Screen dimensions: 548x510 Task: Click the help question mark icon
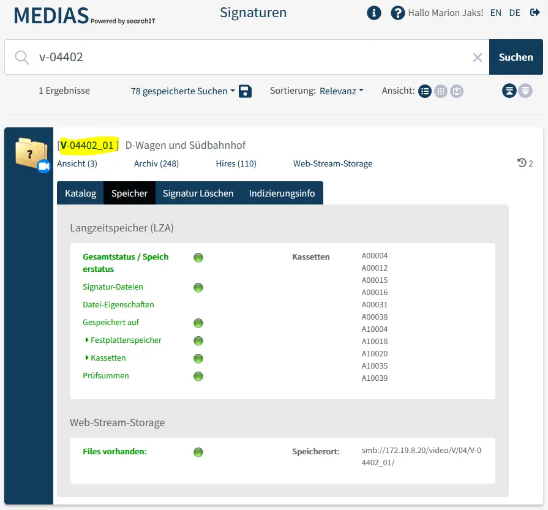click(x=398, y=13)
